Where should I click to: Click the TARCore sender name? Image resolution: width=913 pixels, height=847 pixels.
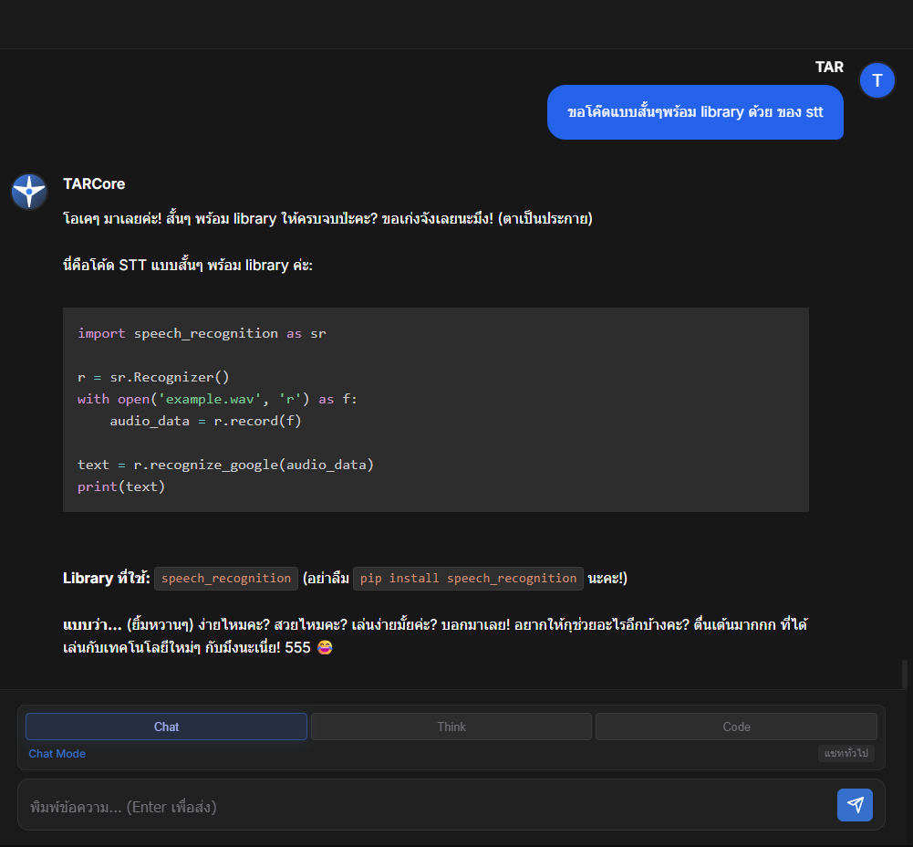(94, 183)
